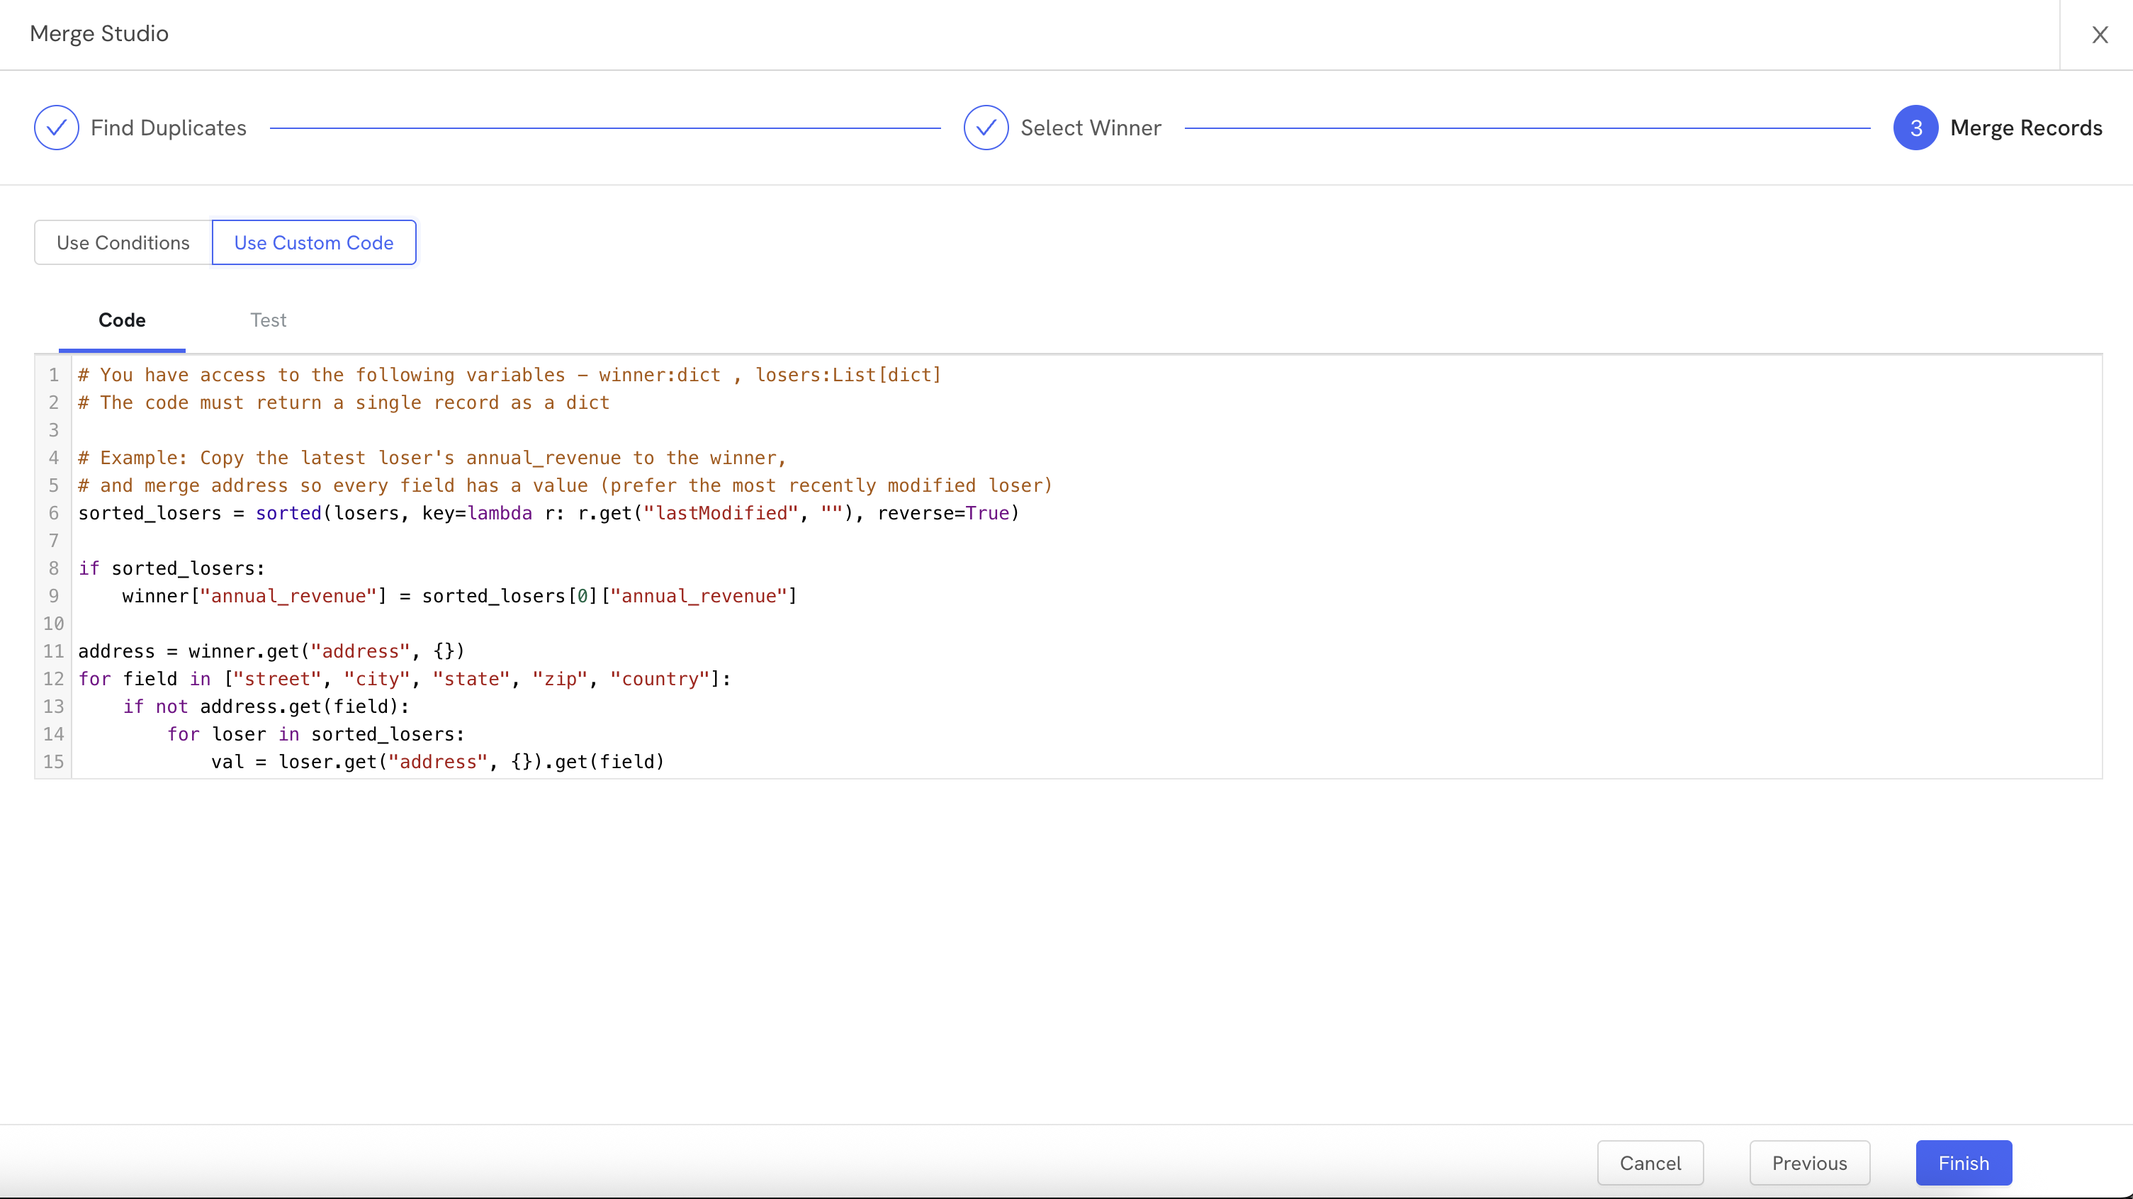Click the Find Duplicates checkmark step icon
2133x1199 pixels.
tap(56, 128)
